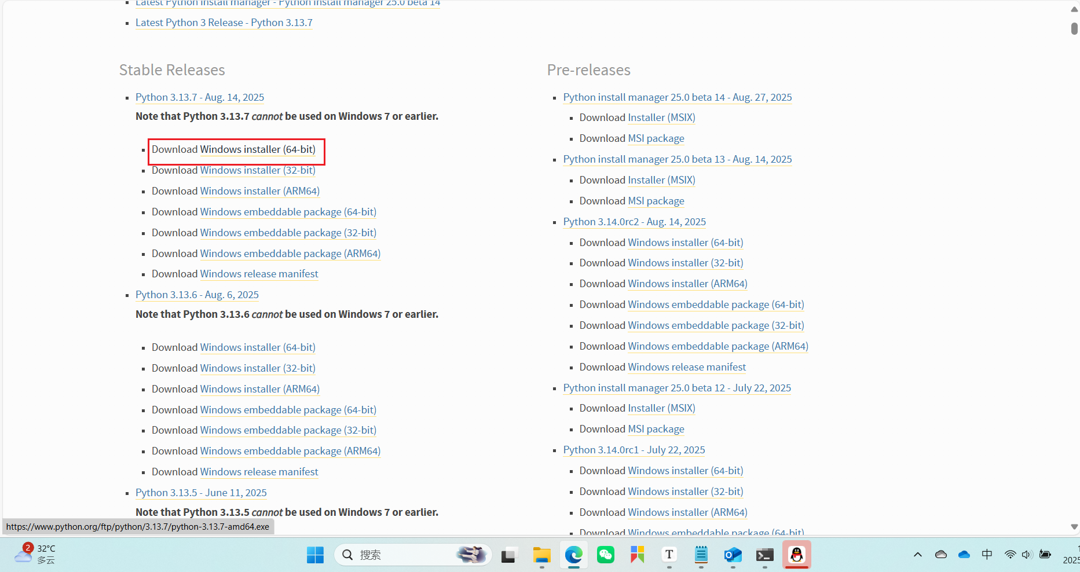
Task: Open the Python 3.14.0rc1 - July 22, 2025 release
Action: [634, 450]
